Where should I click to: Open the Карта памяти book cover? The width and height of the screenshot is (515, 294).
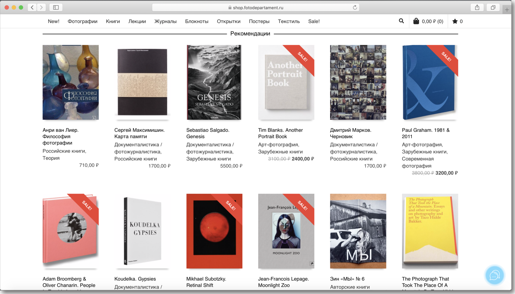point(143,82)
